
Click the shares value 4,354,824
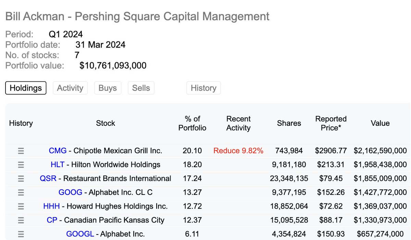[x=289, y=234]
